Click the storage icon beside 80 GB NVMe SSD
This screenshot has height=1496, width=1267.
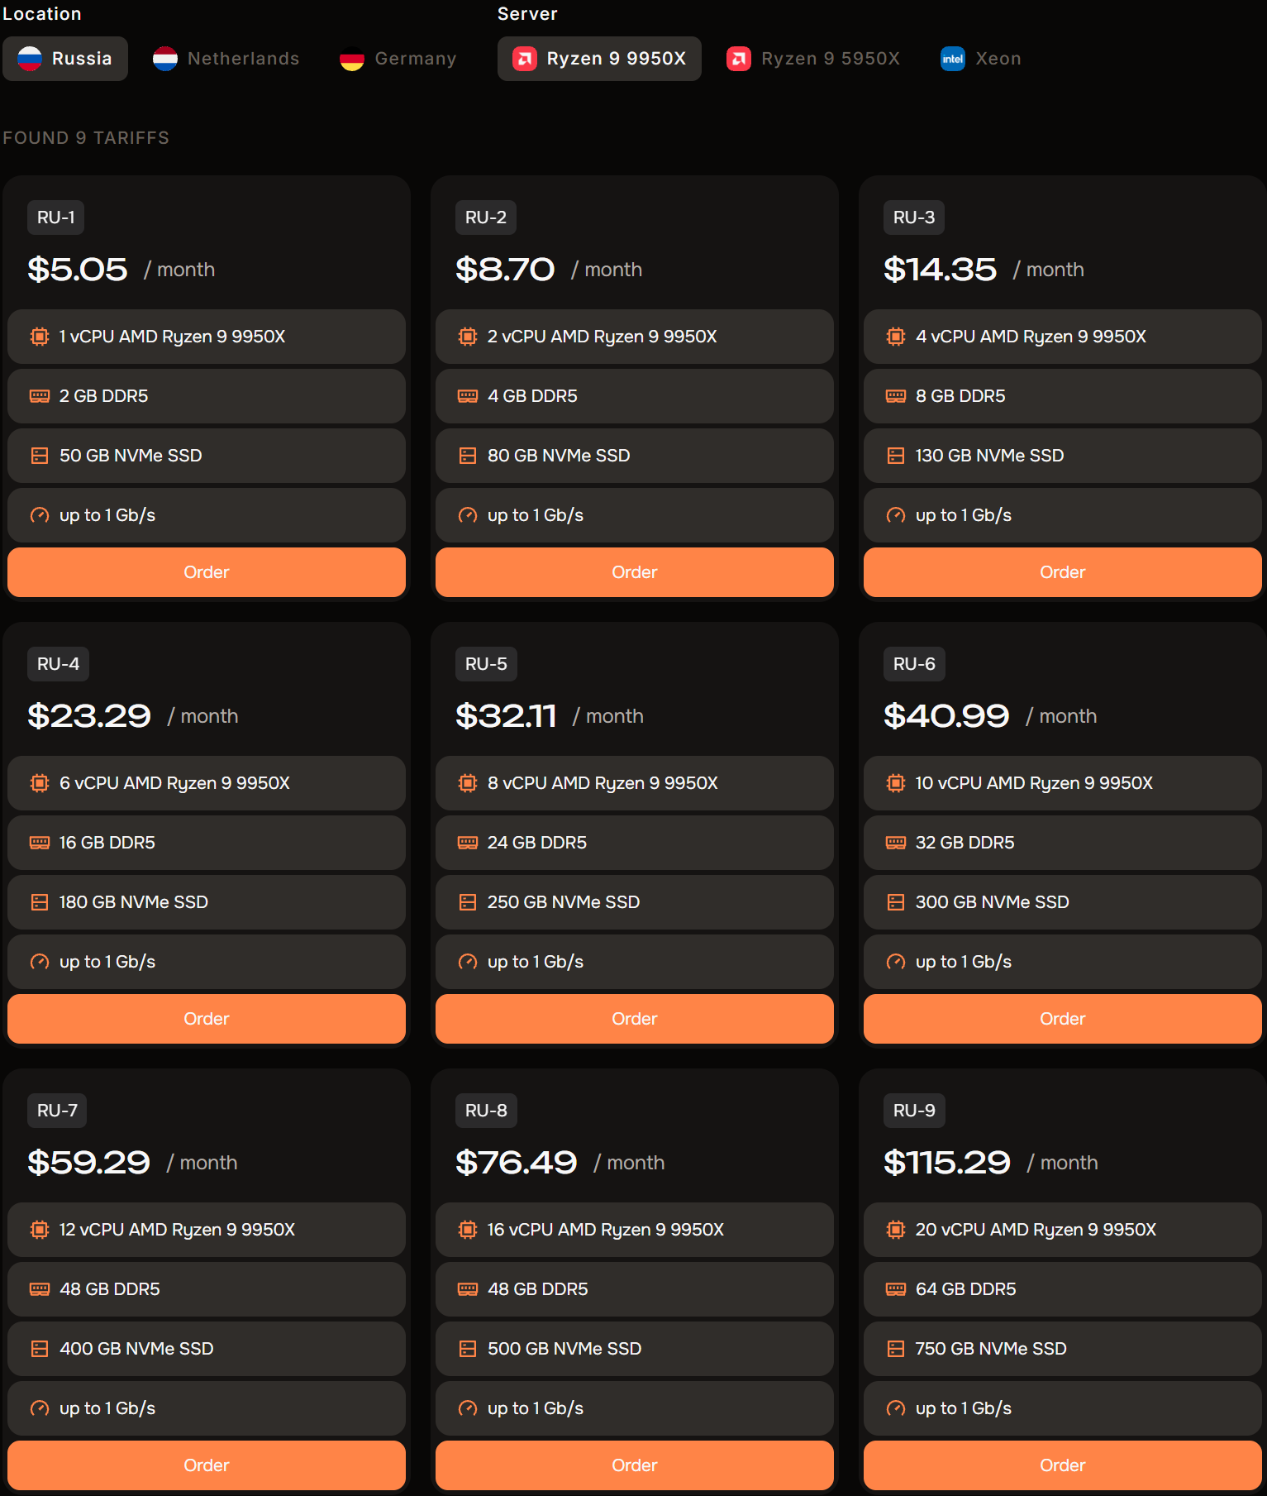tap(468, 456)
